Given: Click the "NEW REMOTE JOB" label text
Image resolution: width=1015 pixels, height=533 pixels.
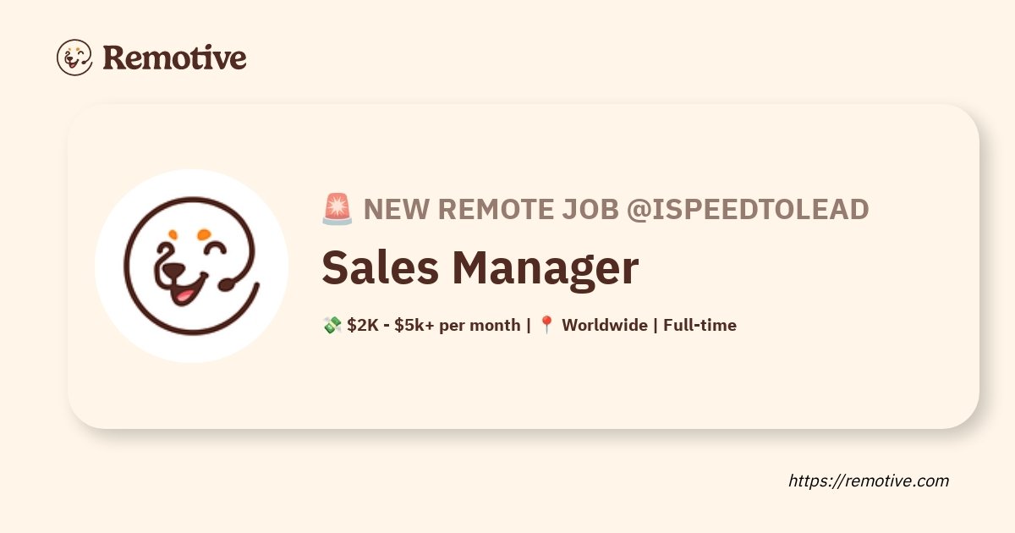Looking at the screenshot, I should (491, 209).
